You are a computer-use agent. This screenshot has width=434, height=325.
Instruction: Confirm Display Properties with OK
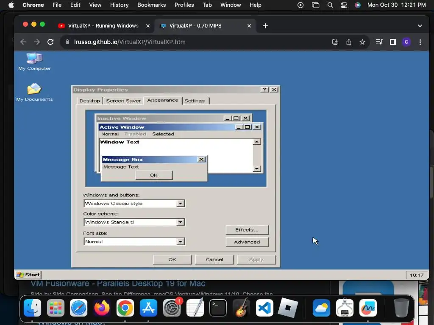[x=172, y=259]
